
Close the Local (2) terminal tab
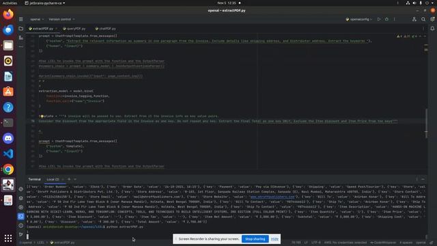pos(63,179)
